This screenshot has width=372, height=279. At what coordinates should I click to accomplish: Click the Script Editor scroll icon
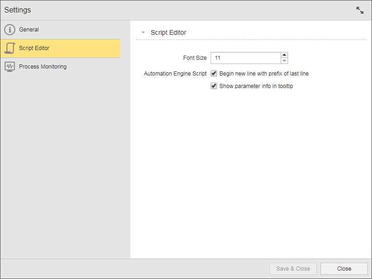[10, 48]
